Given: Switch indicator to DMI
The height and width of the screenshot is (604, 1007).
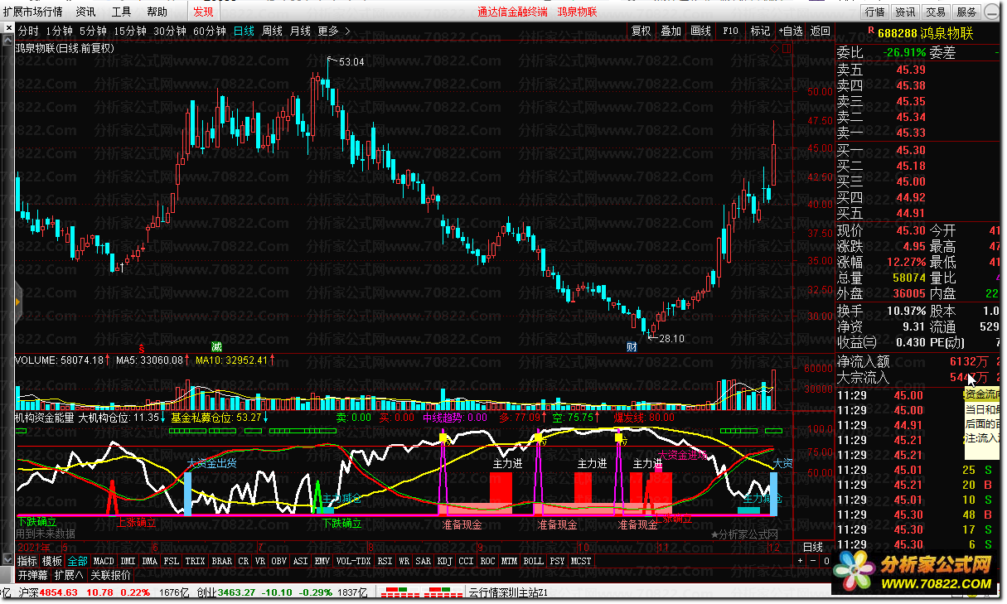Looking at the screenshot, I should (x=128, y=561).
